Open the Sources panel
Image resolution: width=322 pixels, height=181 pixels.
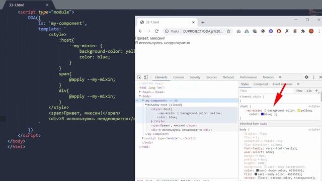pos(211,77)
